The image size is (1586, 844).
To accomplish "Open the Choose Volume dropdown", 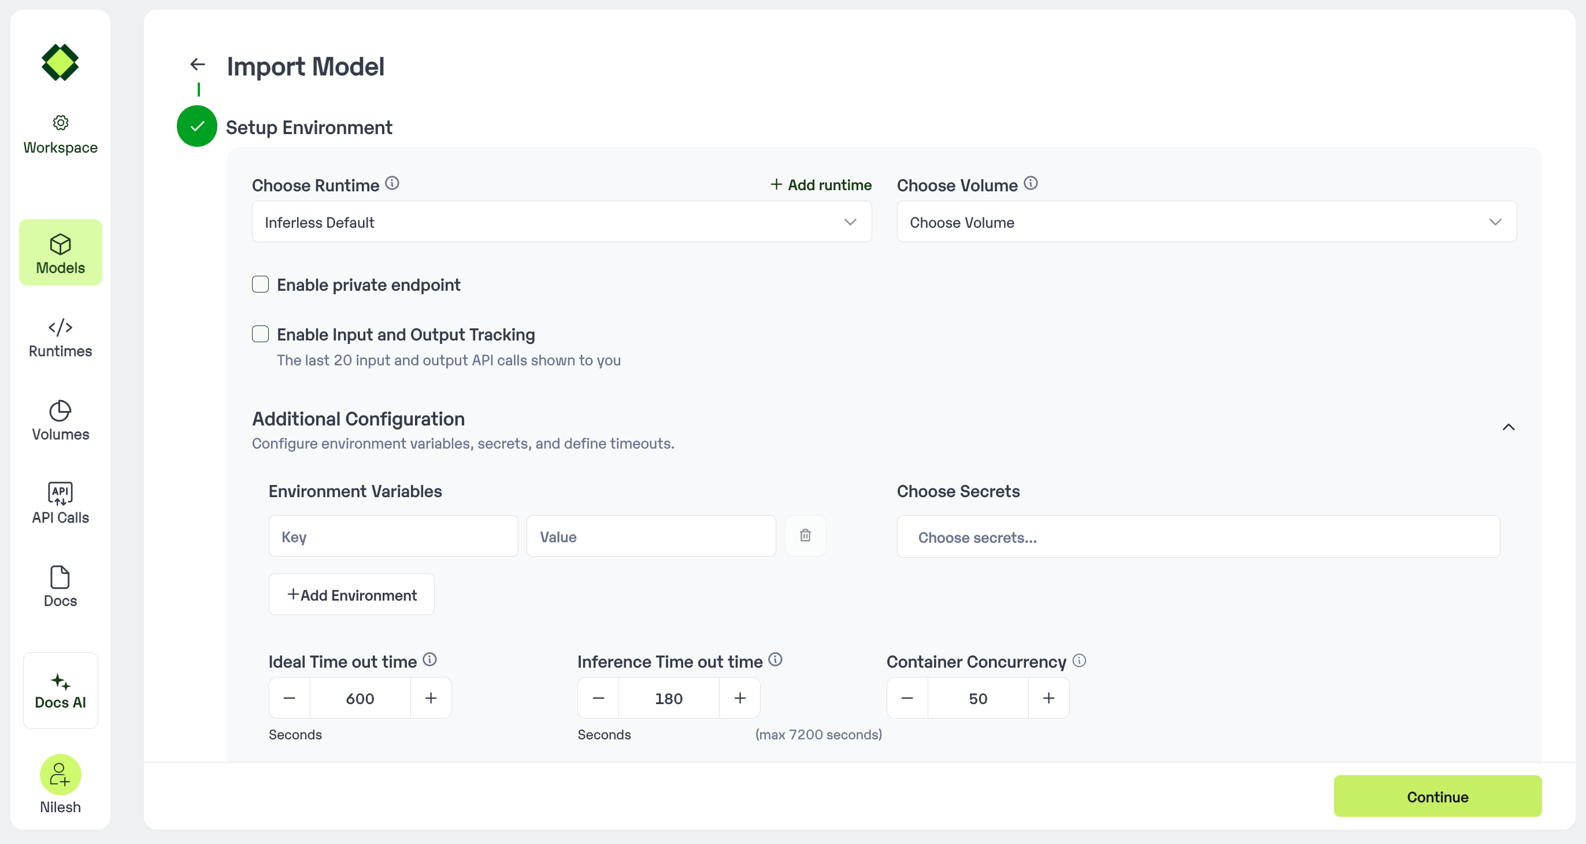I will [1206, 221].
